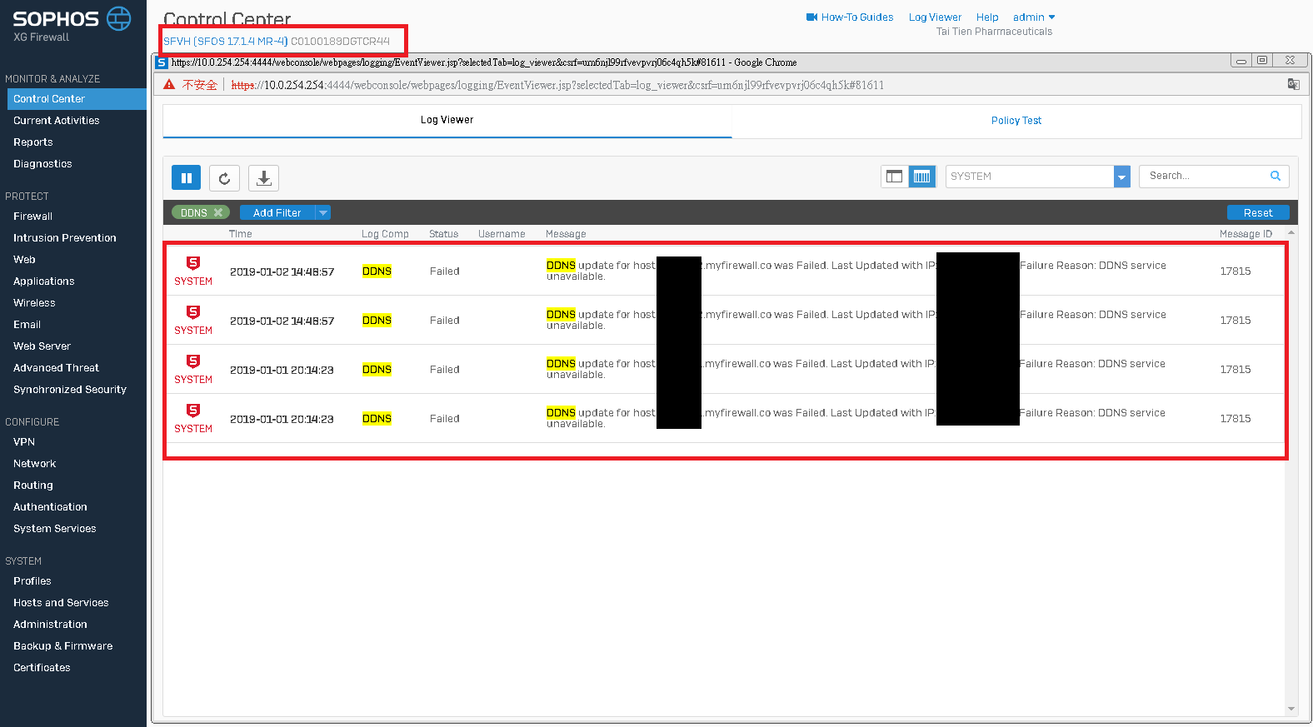
Task: Open the SYSTEM log module dropdown
Action: coord(1121,177)
